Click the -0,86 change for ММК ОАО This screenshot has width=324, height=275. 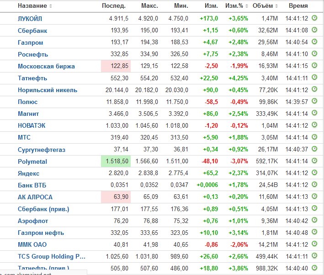[211, 245]
